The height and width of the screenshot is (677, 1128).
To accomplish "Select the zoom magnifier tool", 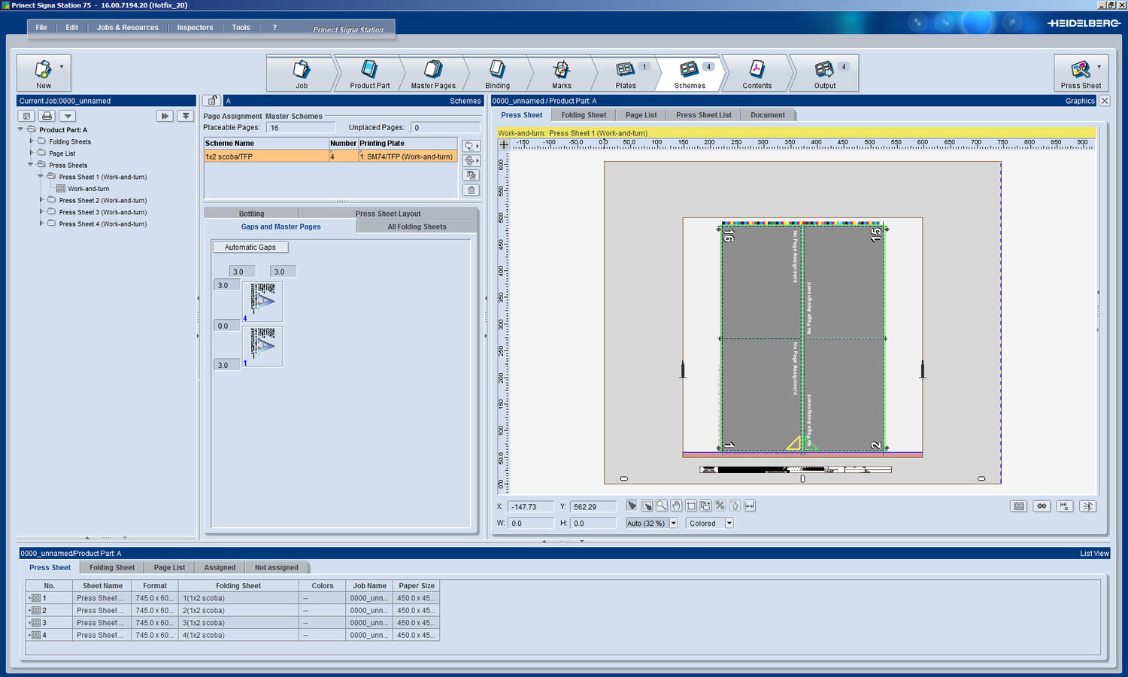I will (x=661, y=506).
